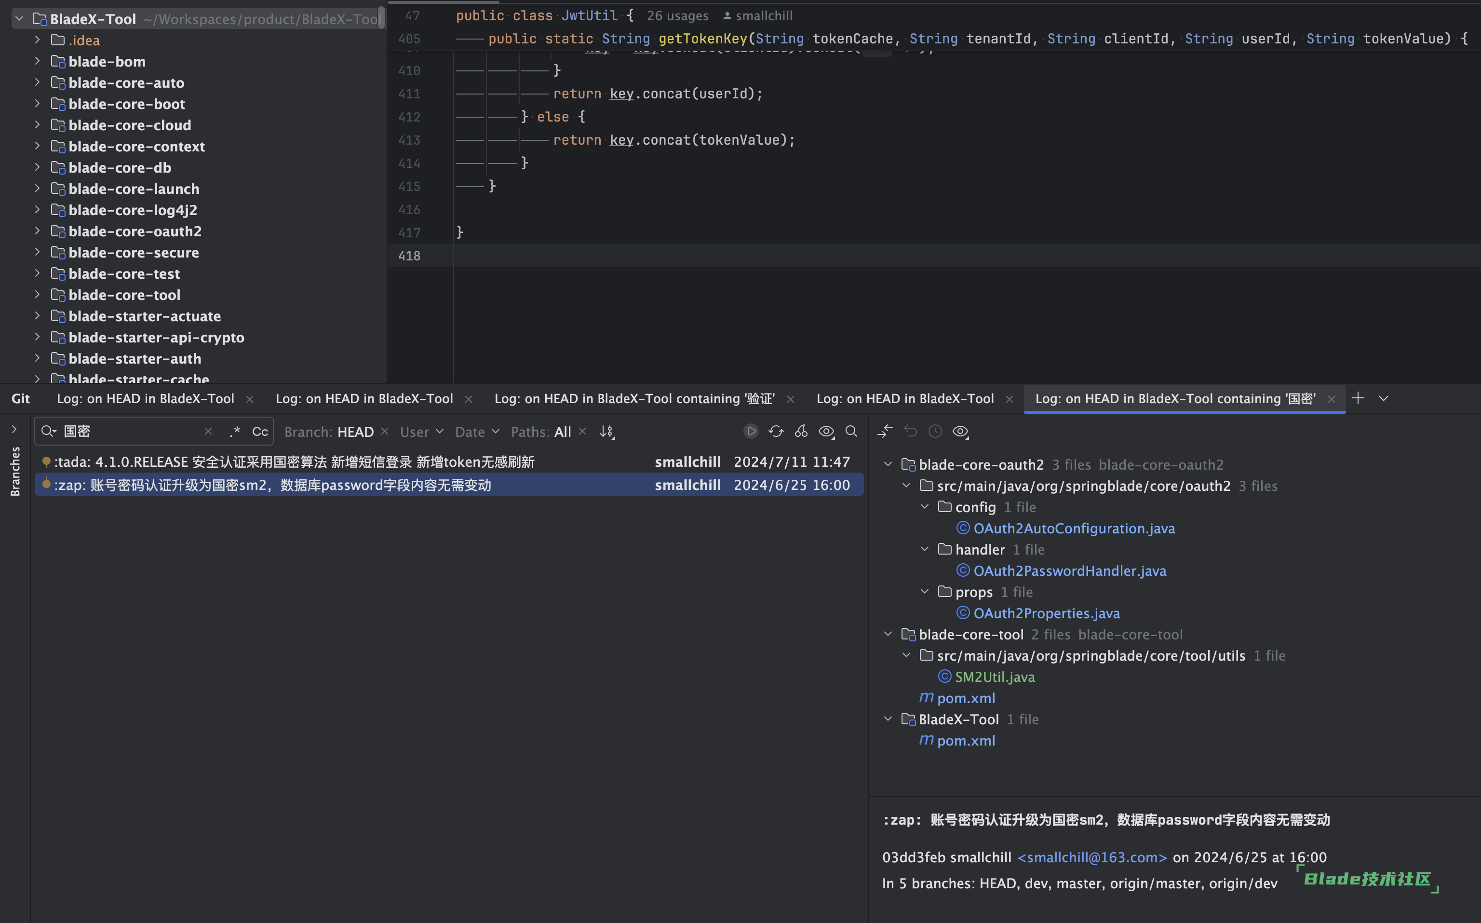
Task: Refresh the Git log
Action: click(x=776, y=432)
